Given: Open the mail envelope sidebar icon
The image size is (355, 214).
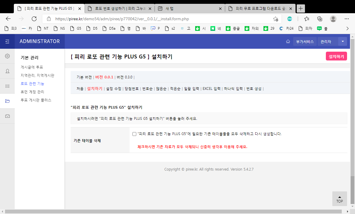Looking at the screenshot, I should (7, 116).
